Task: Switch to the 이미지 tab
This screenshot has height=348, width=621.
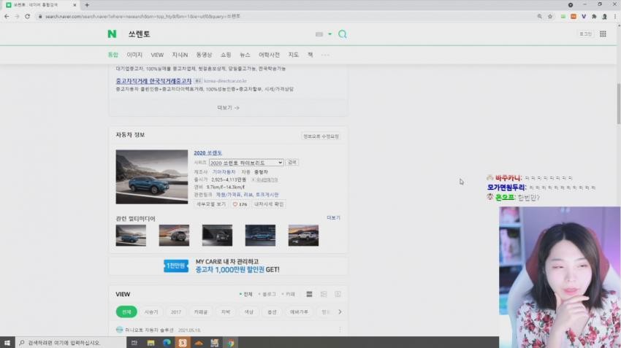Action: 134,55
